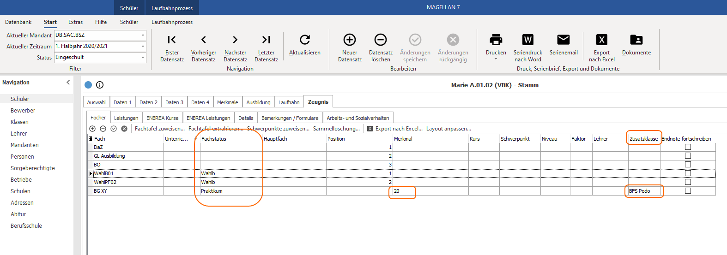Screen dimensions: 727x255
Task: Select the Start ribbon tab
Action: pos(50,22)
